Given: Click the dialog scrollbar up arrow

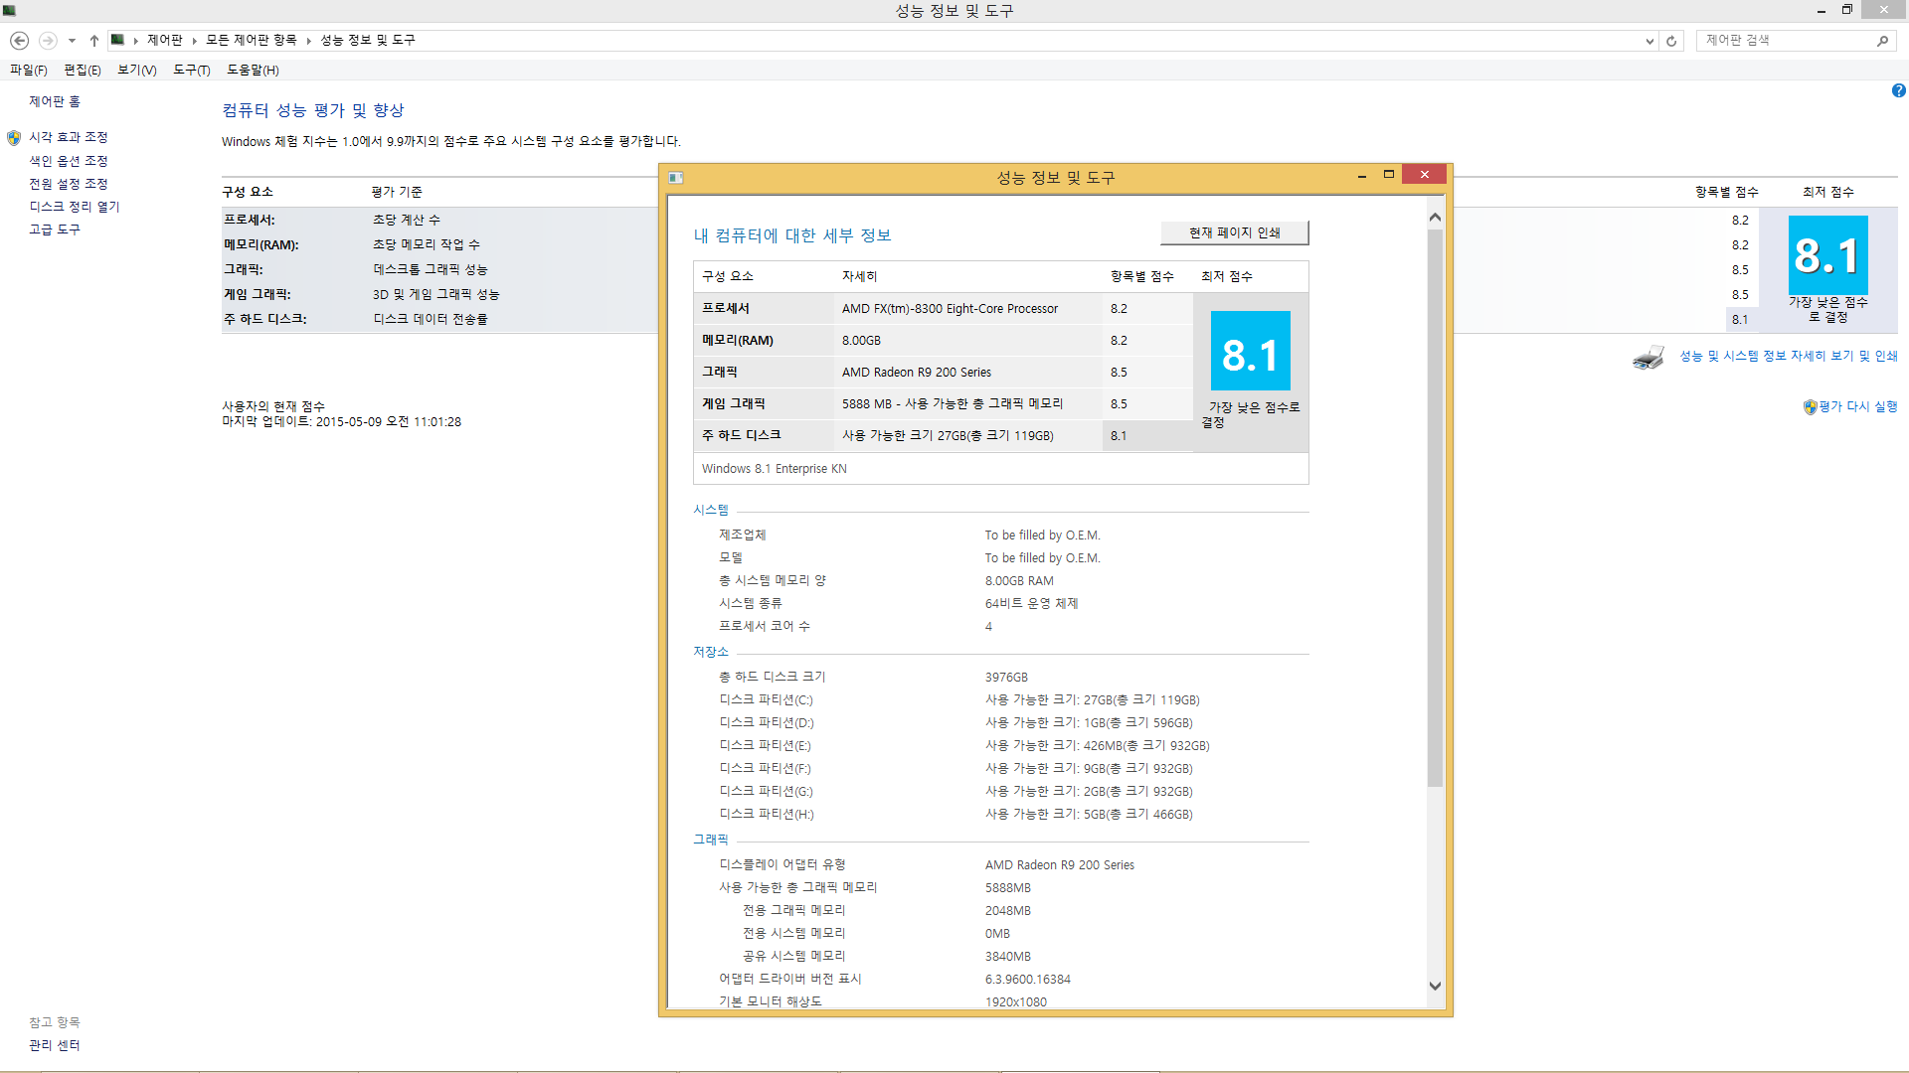Looking at the screenshot, I should click(x=1435, y=217).
